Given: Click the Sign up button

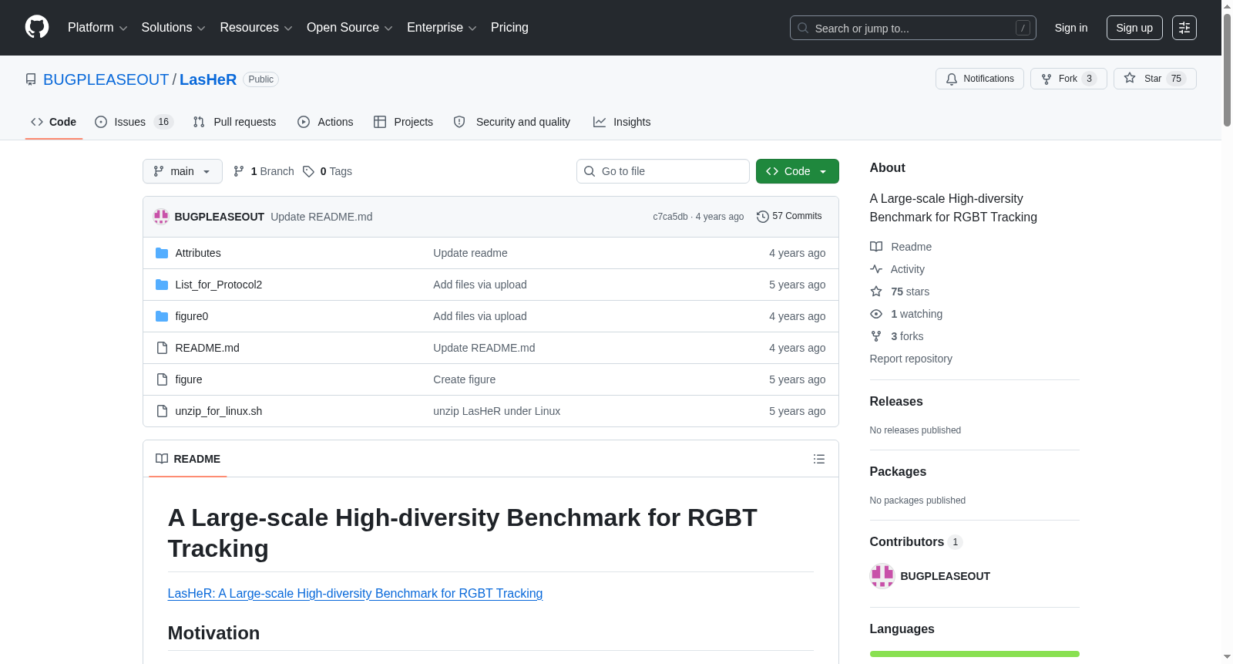Looking at the screenshot, I should coord(1134,28).
